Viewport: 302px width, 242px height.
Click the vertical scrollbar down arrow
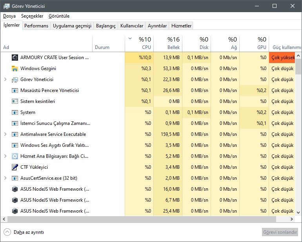(298, 213)
